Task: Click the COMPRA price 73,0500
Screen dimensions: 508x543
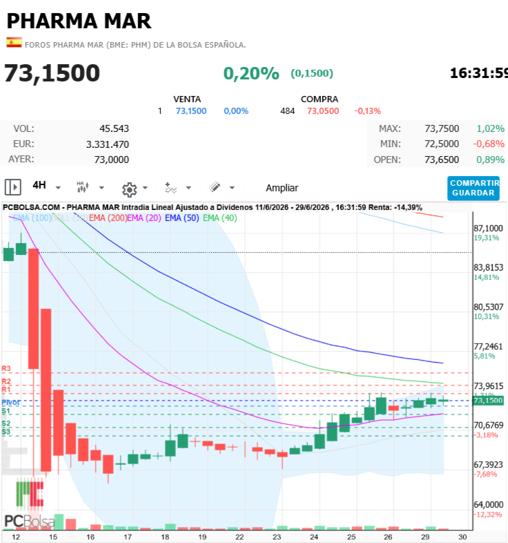Action: coord(323,111)
